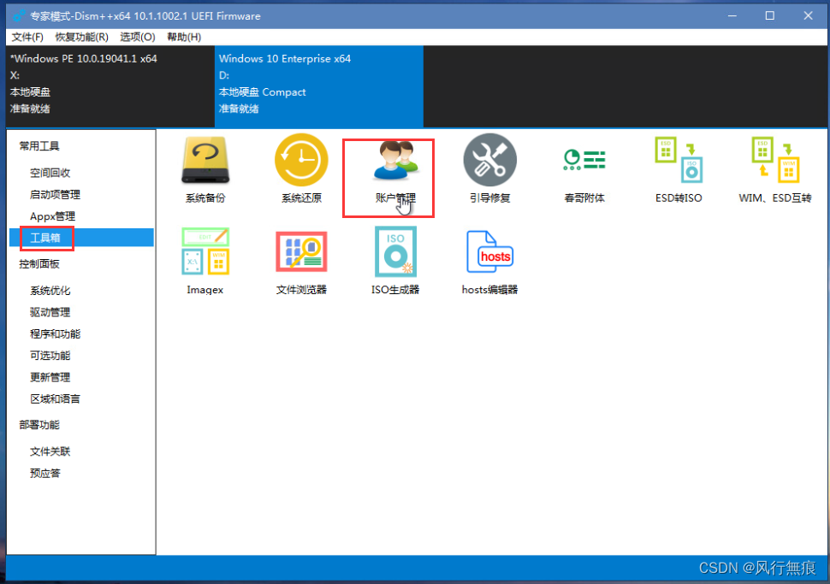
Task: Click the Dism++ app icon in title bar
Action: (19, 16)
